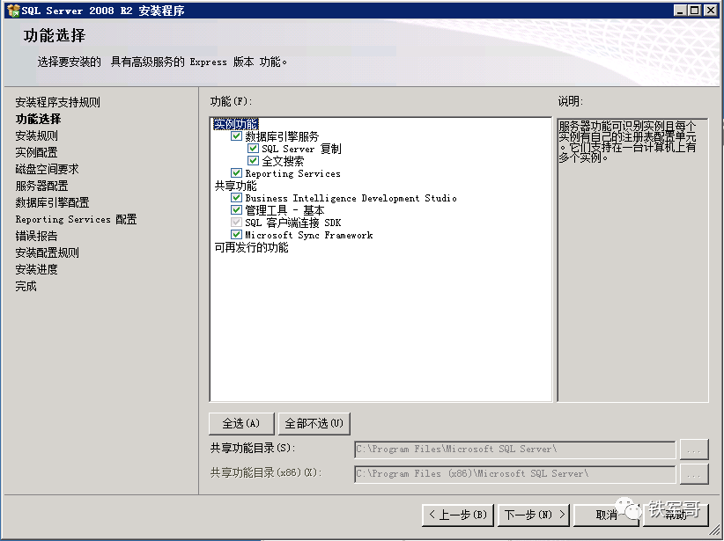724x541 pixels.
Task: Select 实例功能 tree node
Action: (236, 124)
